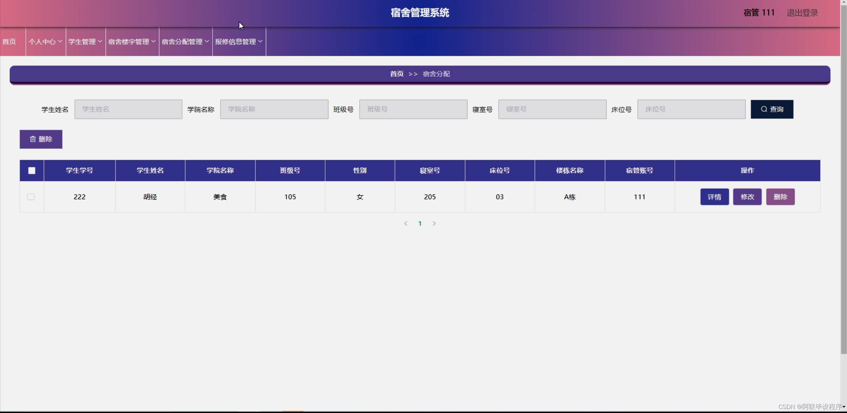847x413 pixels.
Task: Click the trash icon on the 删除 button
Action: [33, 139]
